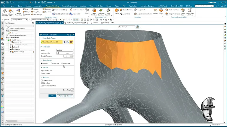Collapse the Sharp Edges section
This screenshot has width=227, height=127.
(41, 60)
